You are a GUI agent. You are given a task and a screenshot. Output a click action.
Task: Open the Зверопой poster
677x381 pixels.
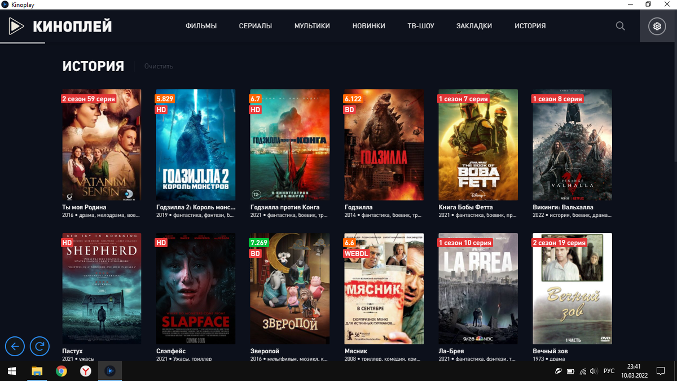[290, 288]
